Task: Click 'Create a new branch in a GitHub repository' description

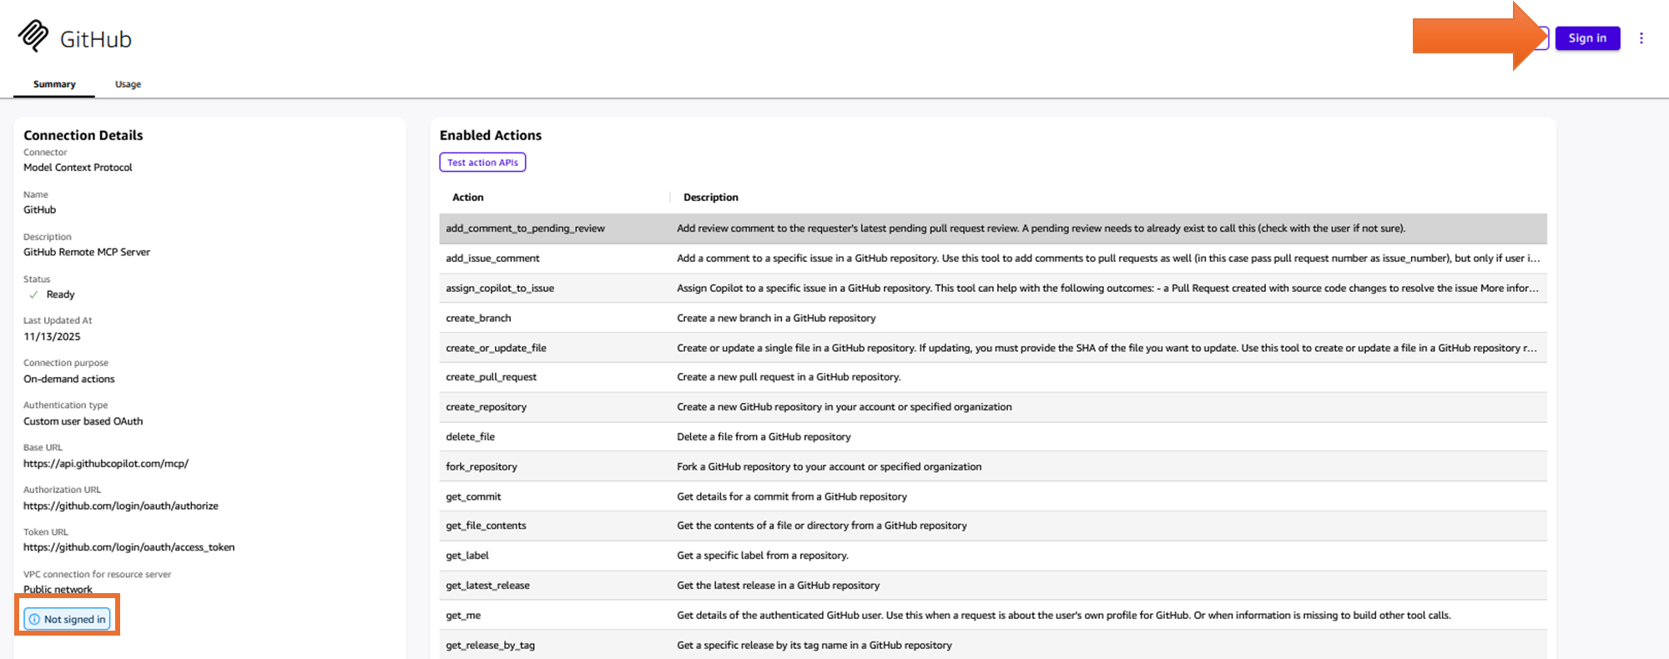Action: 776,319
